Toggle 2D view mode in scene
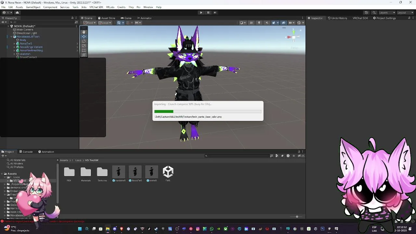This screenshot has width=416, height=234. pyautogui.click(x=251, y=23)
